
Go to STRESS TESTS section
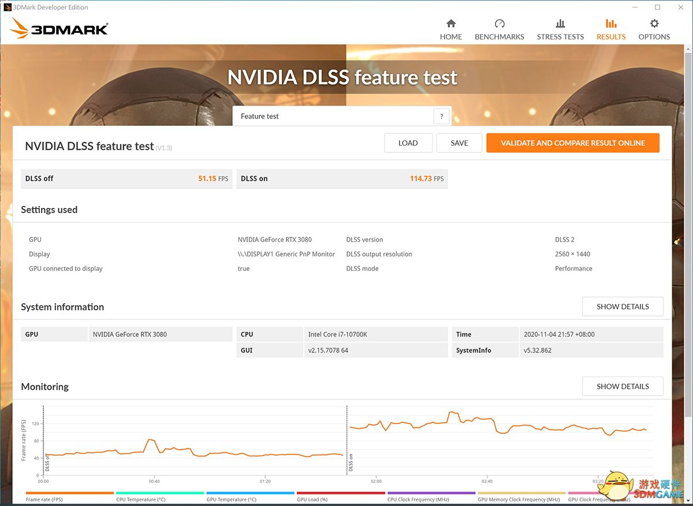(560, 29)
